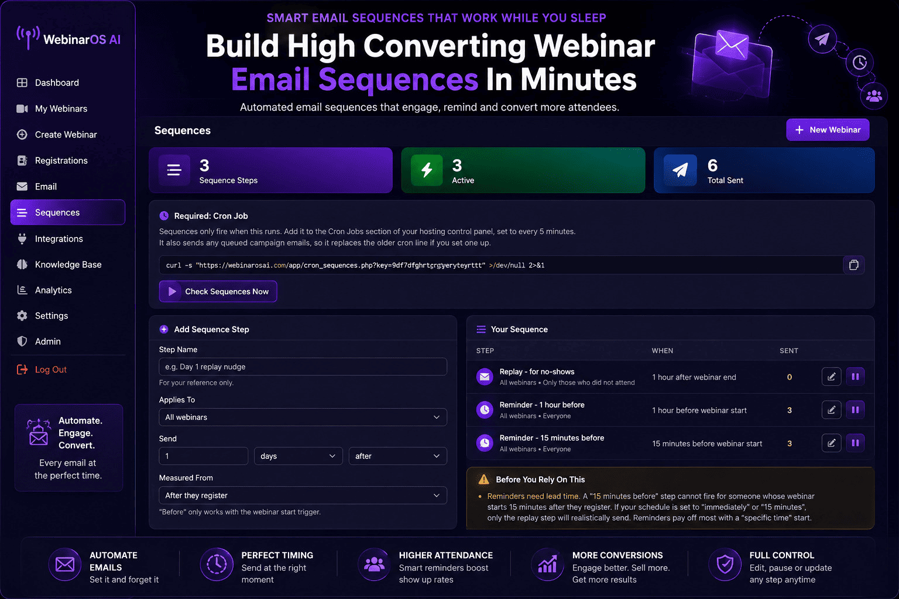Click the Total Sent card
Screen dimensions: 899x599
pyautogui.click(x=764, y=170)
